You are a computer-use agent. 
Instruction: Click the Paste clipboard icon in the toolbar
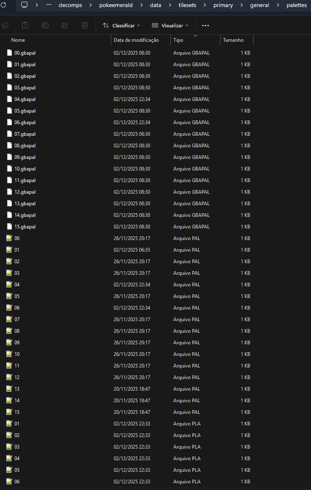click(25, 25)
